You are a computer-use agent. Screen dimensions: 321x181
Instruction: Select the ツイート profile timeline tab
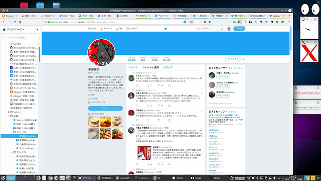click(133, 67)
